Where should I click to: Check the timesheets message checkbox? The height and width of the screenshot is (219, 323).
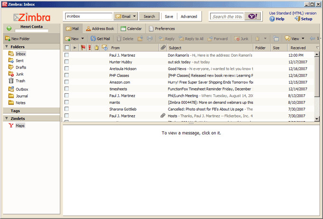point(66,89)
